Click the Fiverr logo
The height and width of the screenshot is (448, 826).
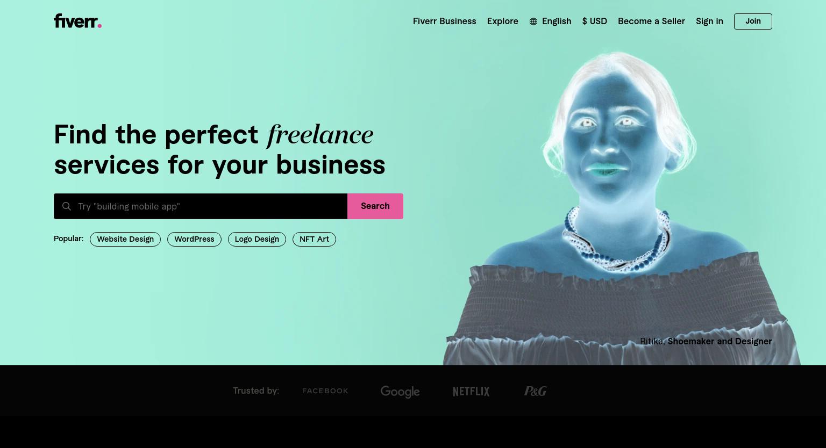point(77,21)
